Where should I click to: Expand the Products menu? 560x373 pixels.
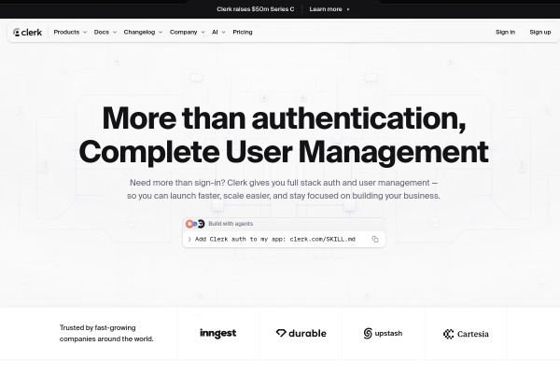coord(70,32)
